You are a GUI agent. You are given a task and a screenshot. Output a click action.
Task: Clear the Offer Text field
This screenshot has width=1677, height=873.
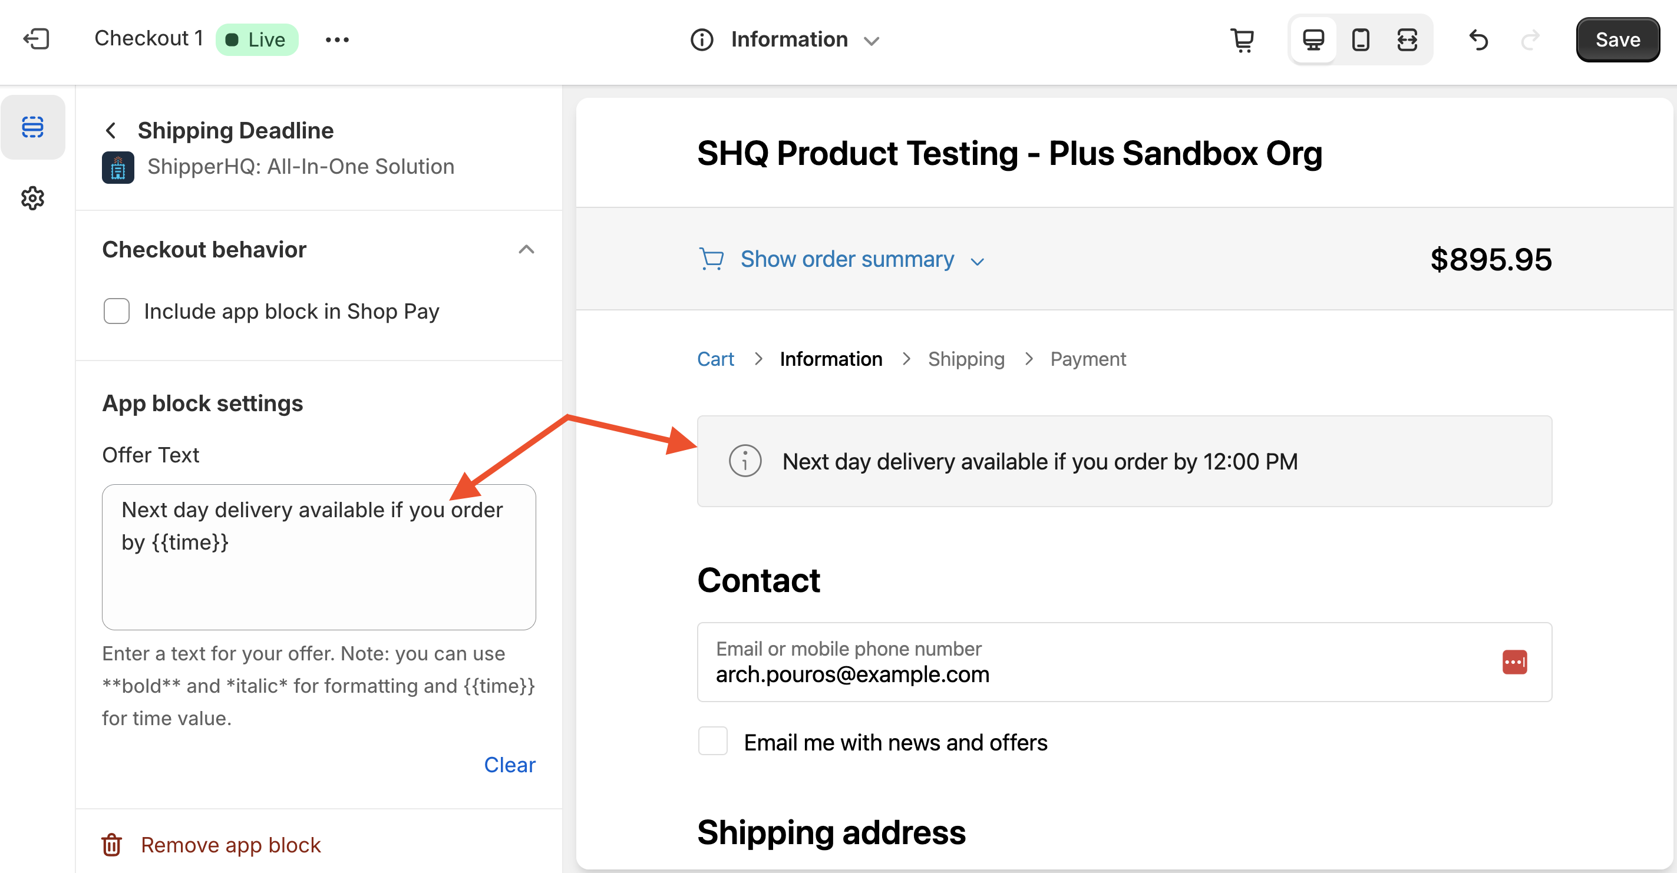[509, 764]
